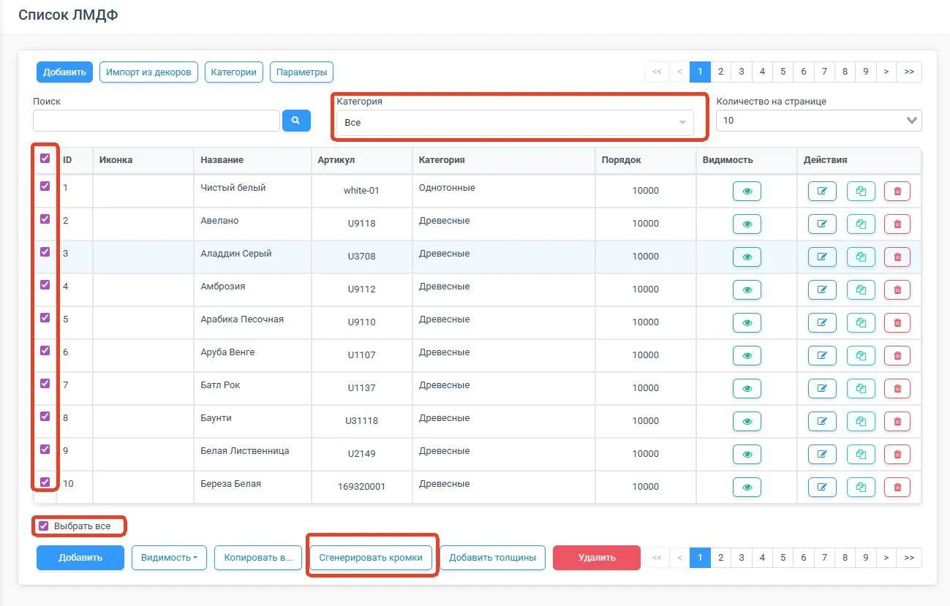Delete the Авелано entry
The image size is (950, 606).
897,224
